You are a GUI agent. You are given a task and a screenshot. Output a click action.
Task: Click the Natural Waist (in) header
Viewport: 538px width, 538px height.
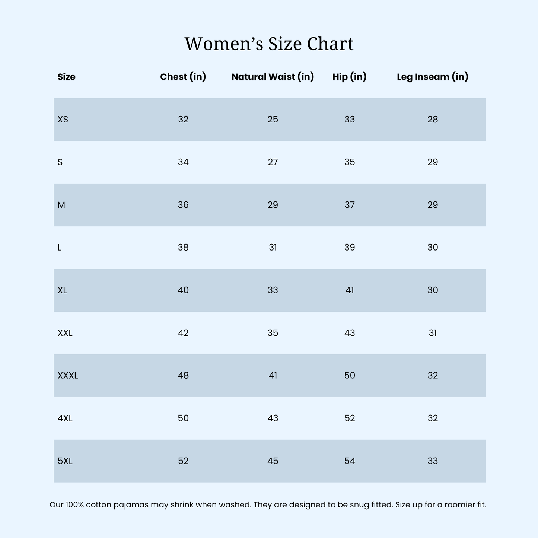pos(273,77)
